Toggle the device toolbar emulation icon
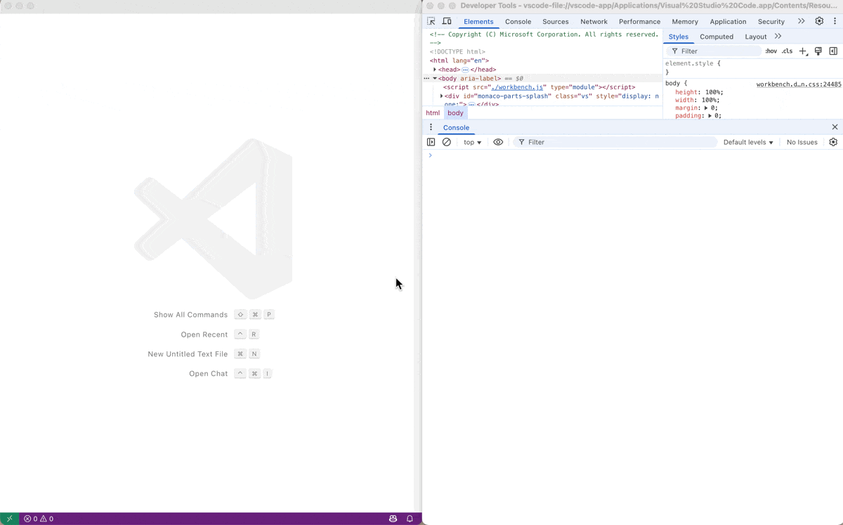The width and height of the screenshot is (843, 525). (447, 21)
